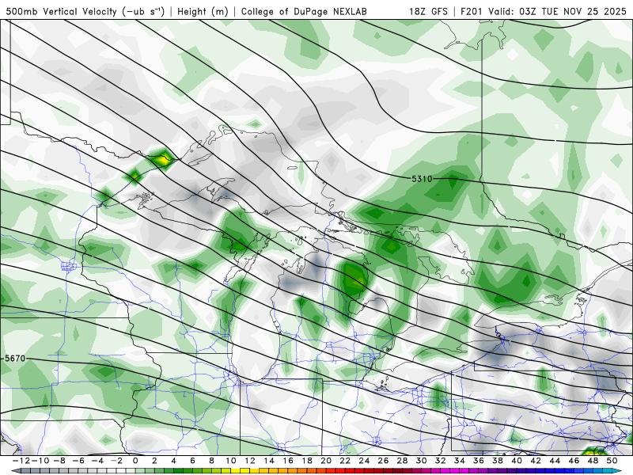
Task: Click 'College of DuPage NEXLAB' header text
Action: tap(304, 11)
